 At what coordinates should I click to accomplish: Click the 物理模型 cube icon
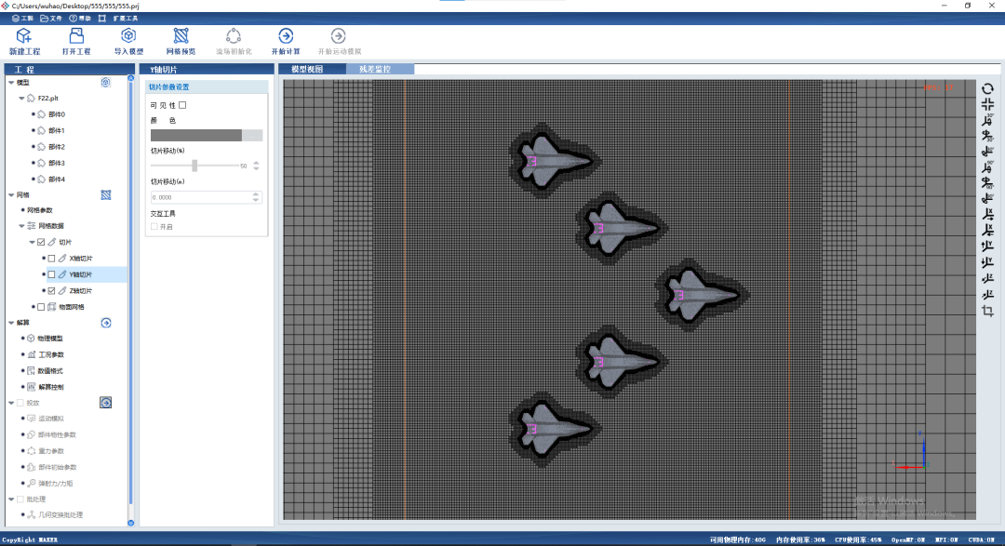point(31,339)
